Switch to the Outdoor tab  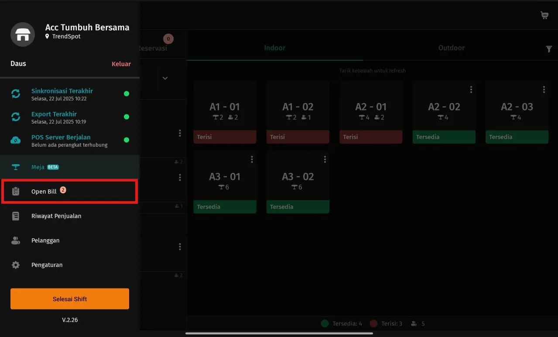click(451, 48)
